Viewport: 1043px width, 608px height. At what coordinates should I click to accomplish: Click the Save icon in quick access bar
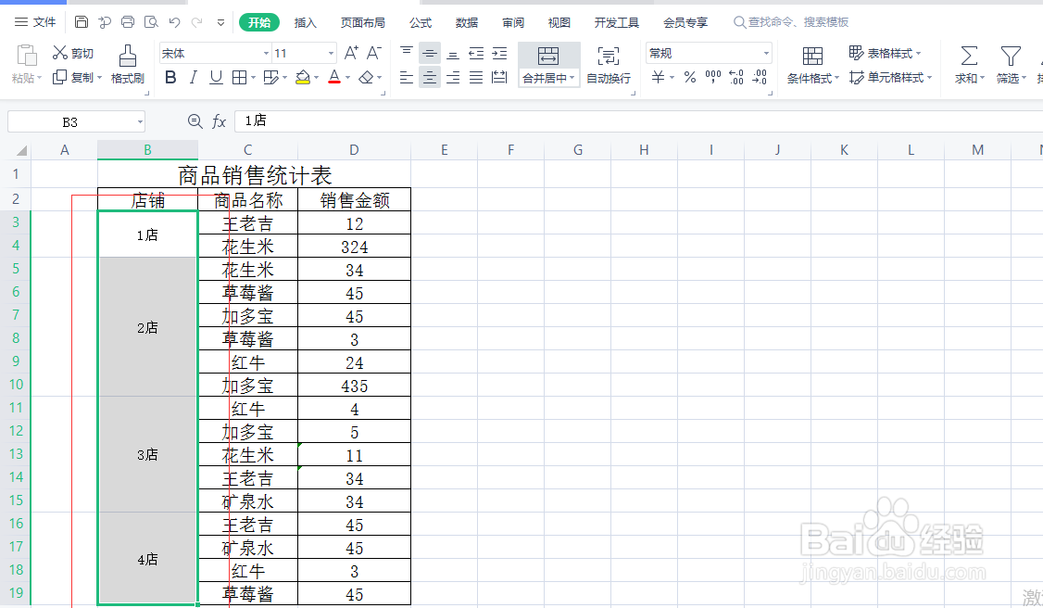[82, 22]
